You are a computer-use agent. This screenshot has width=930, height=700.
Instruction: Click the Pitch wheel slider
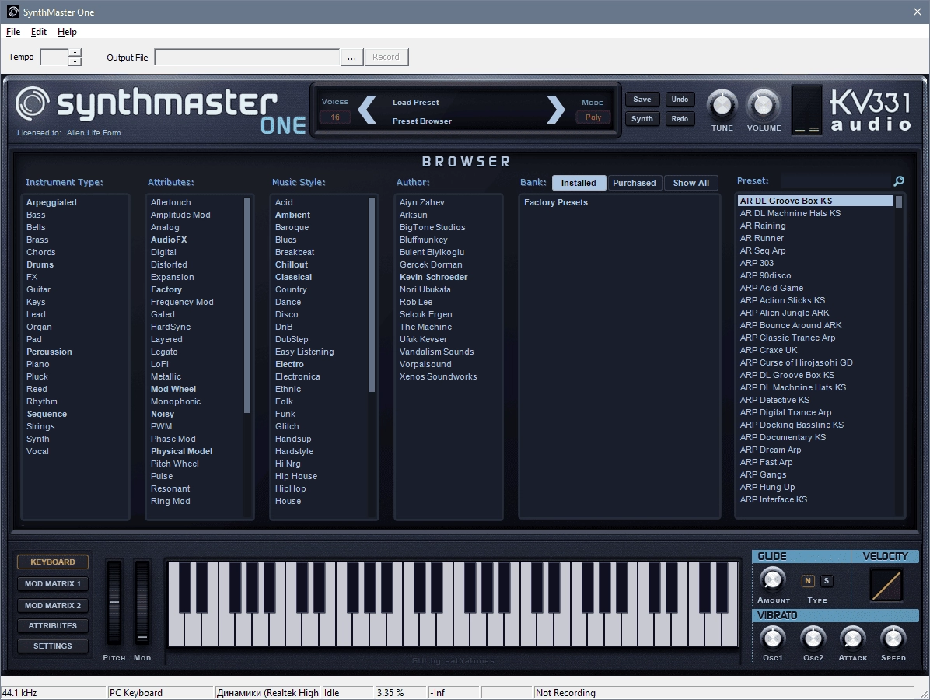[114, 601]
